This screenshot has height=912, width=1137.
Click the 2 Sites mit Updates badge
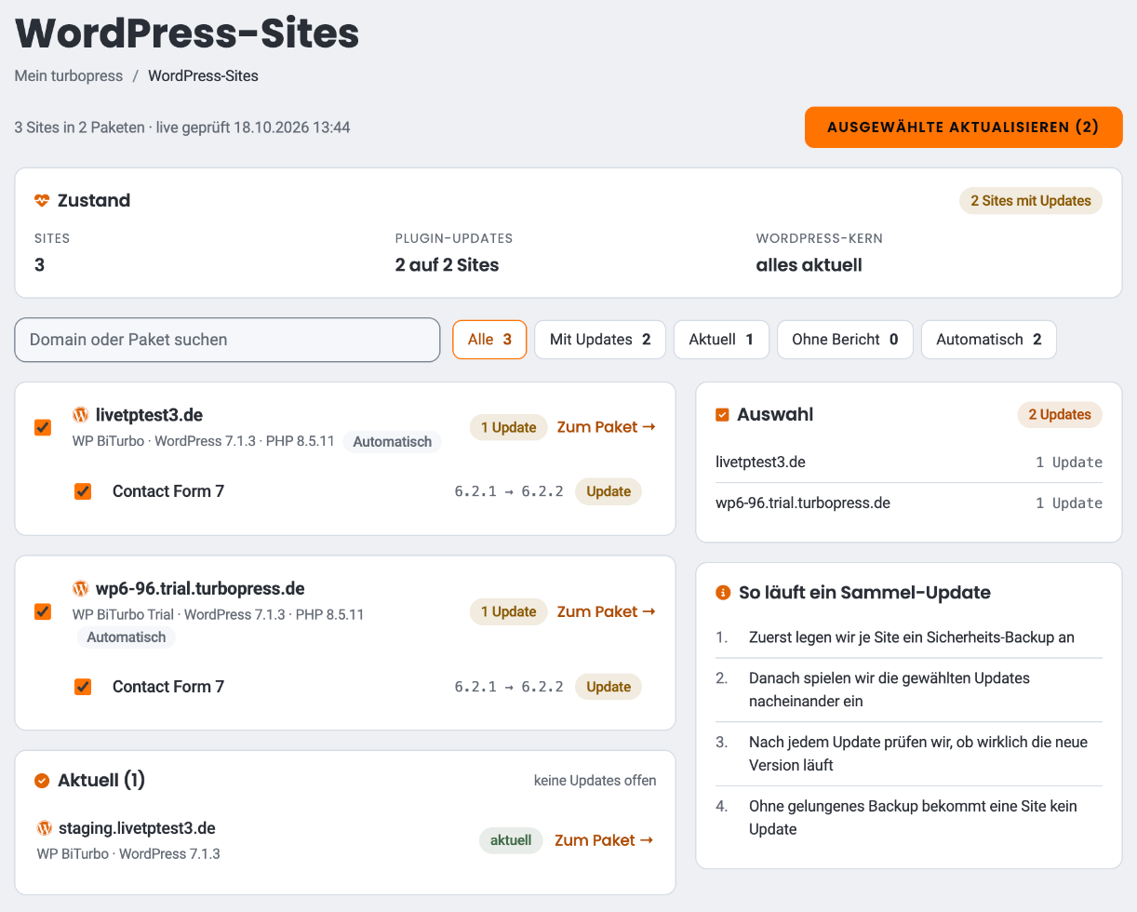[x=1031, y=201]
